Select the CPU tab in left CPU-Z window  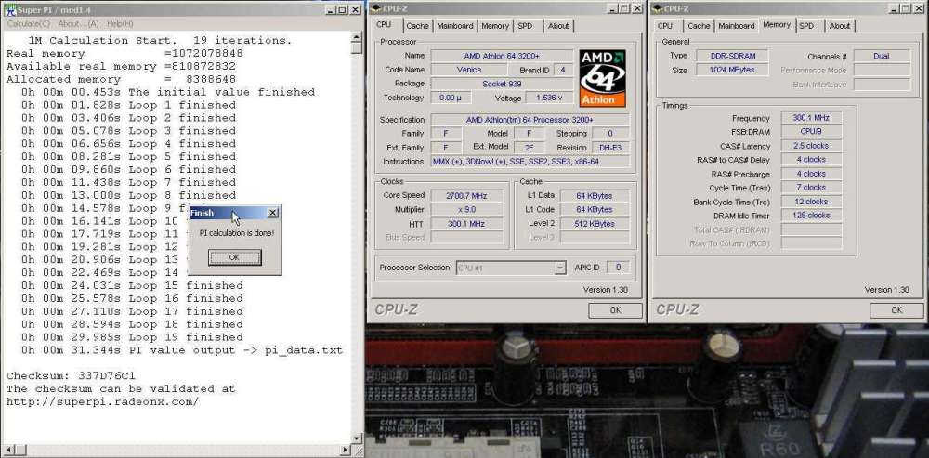tap(384, 25)
